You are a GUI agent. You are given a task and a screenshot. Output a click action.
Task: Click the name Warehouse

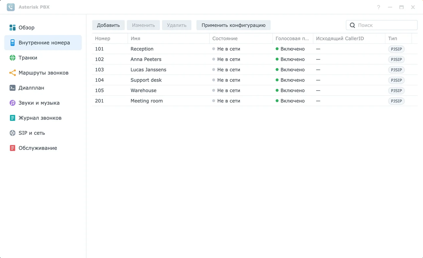tap(143, 91)
